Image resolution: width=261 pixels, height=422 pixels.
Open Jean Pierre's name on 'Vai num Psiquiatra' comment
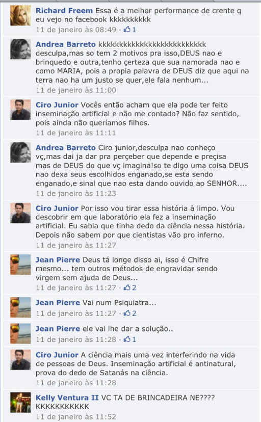click(x=58, y=303)
